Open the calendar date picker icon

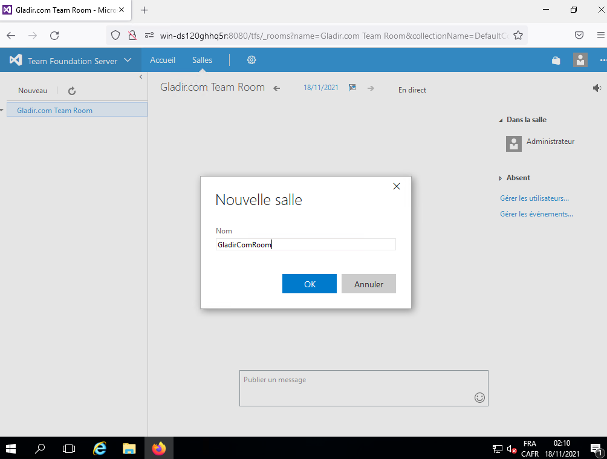352,88
